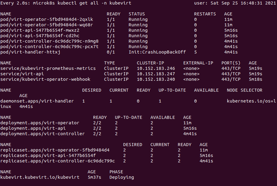Select service/kubevirt-operator-webhook

point(45,80)
